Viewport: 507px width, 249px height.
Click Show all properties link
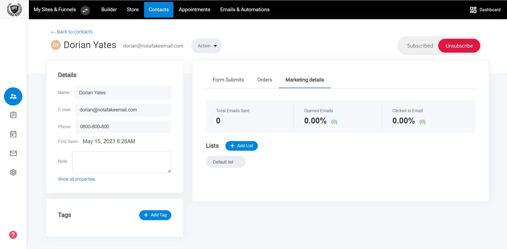[77, 179]
